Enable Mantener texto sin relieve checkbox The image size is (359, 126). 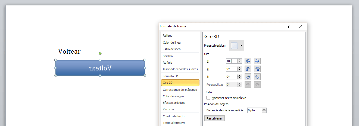coord(208,98)
